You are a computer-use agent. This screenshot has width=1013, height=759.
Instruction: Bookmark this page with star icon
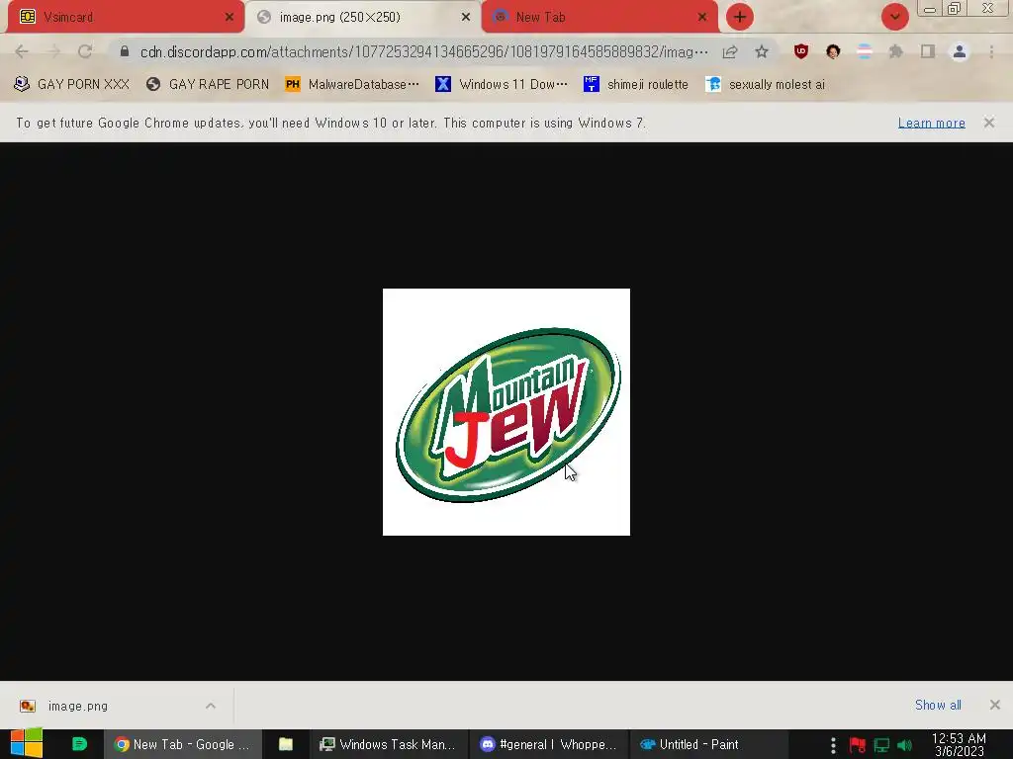[x=762, y=51]
